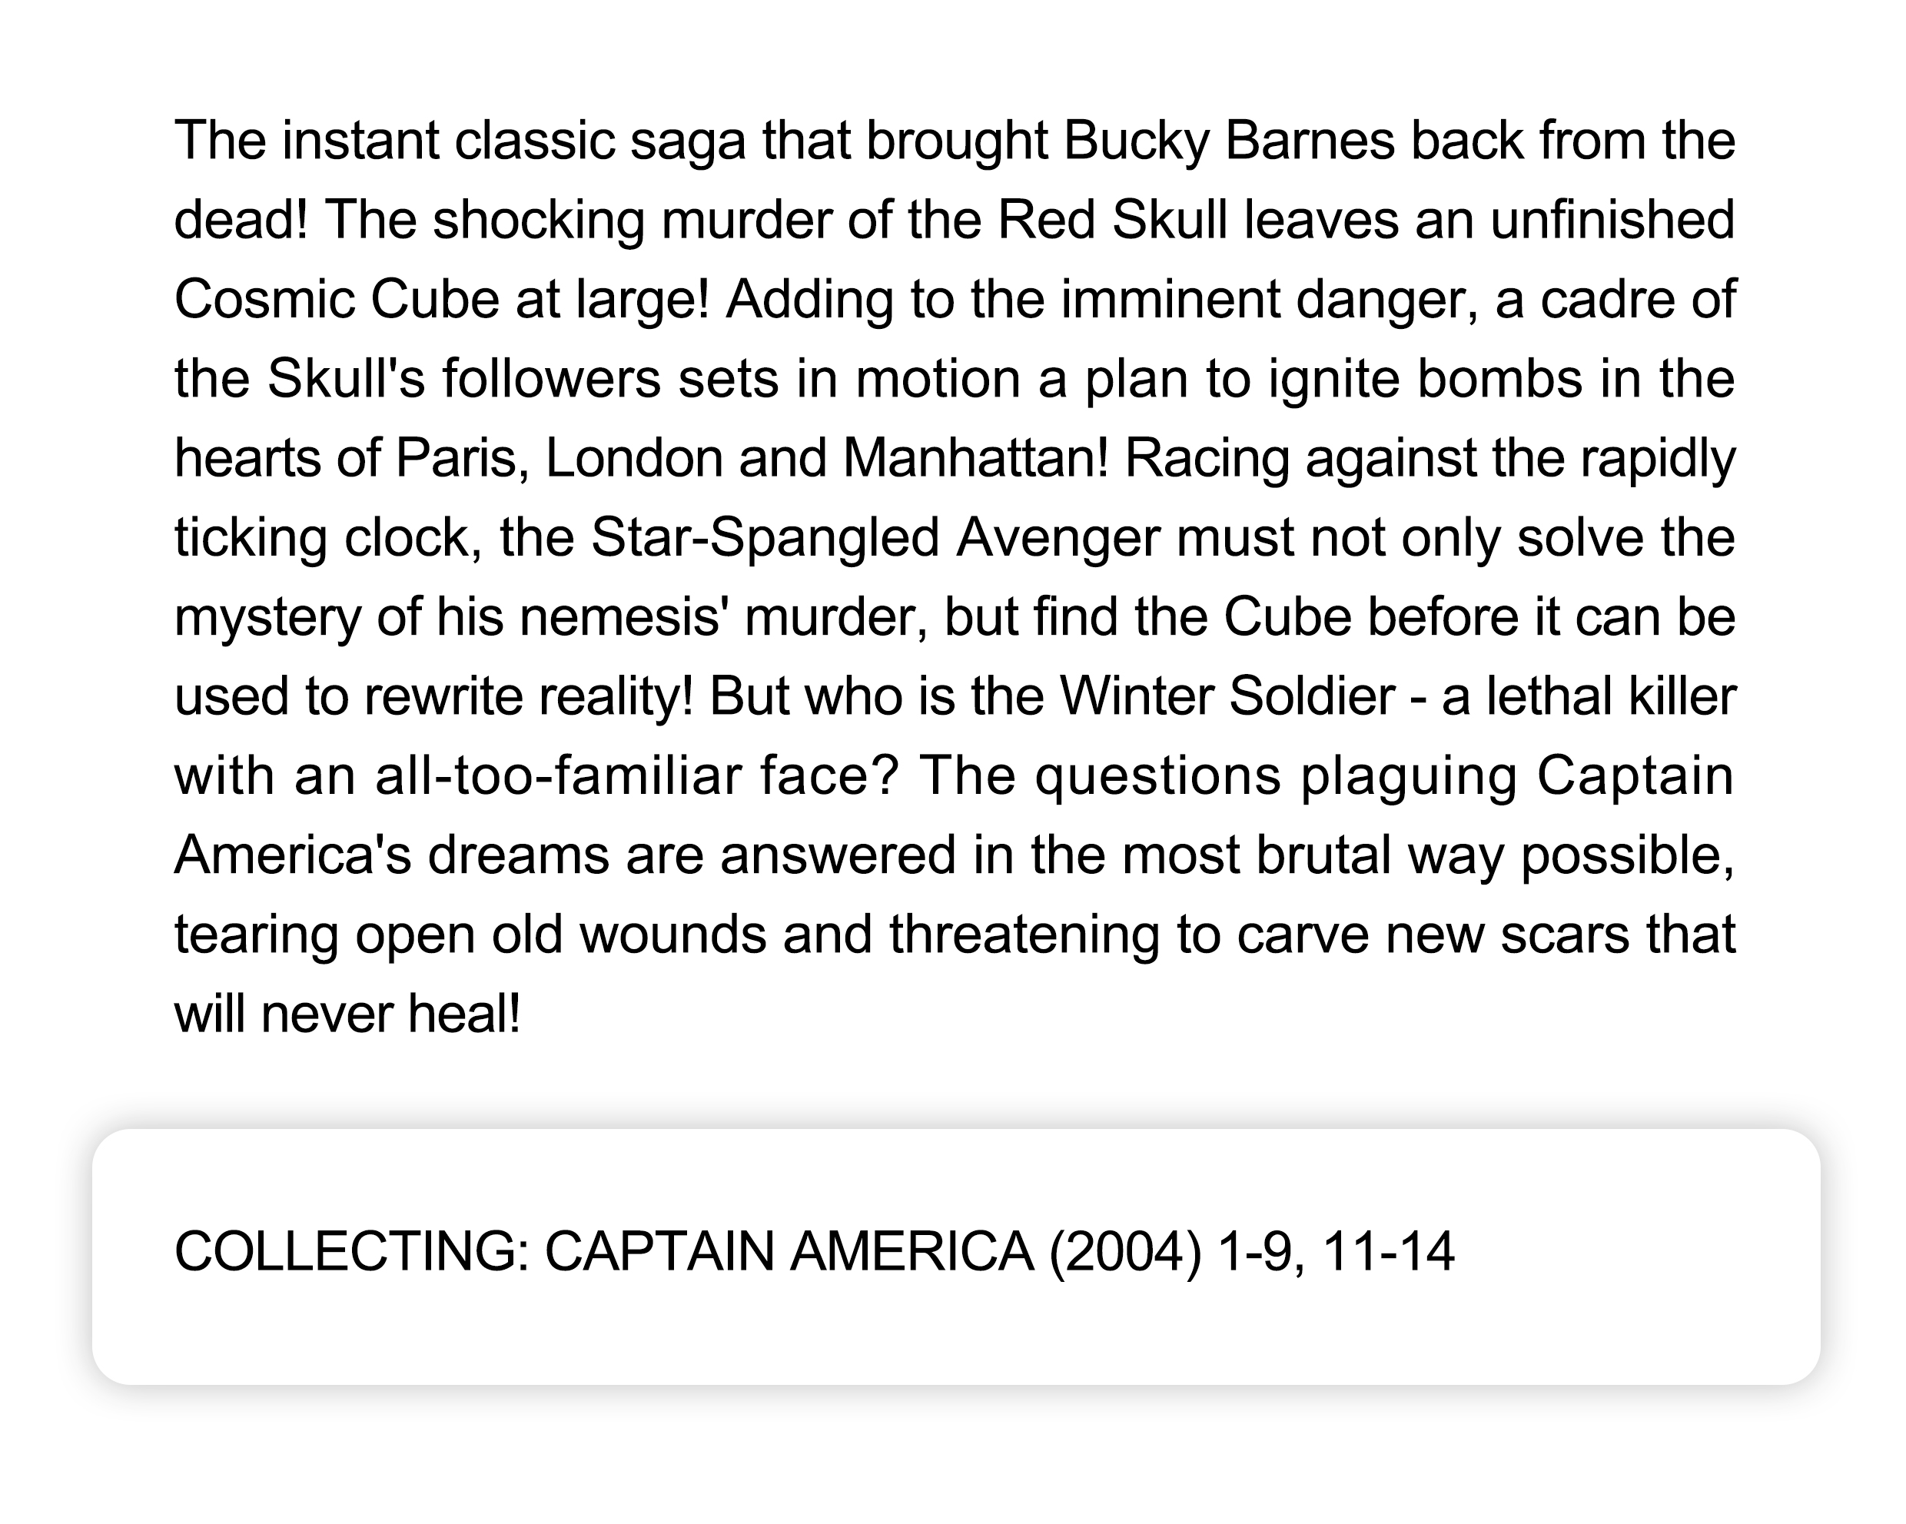Click the "COLLECTING:" label in the card
The width and height of the screenshot is (1906, 1524).
click(352, 1252)
